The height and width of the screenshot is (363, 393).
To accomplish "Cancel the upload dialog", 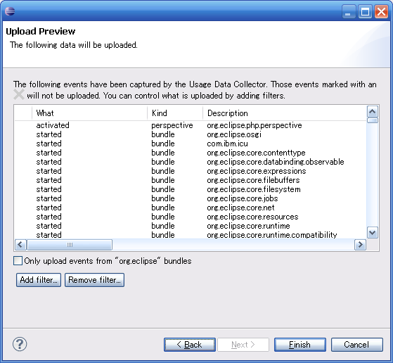I will click(357, 345).
